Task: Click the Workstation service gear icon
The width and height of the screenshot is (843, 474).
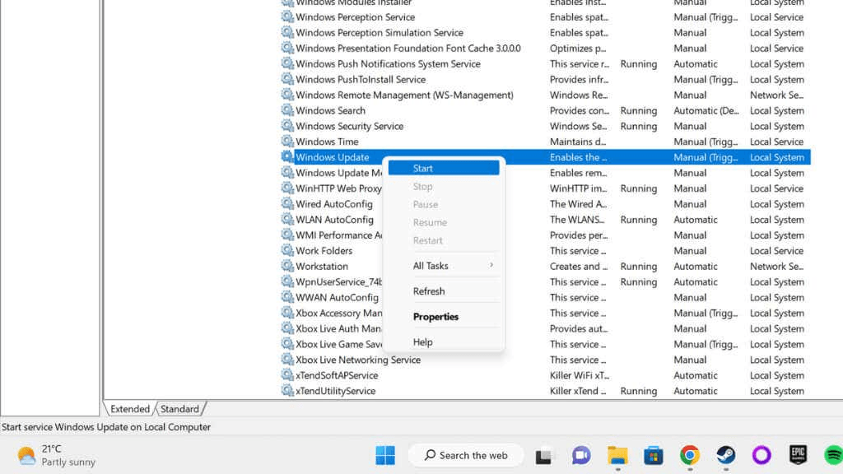Action: [287, 266]
